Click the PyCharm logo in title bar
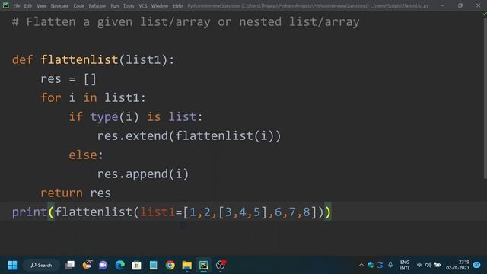Image resolution: width=487 pixels, height=274 pixels. [x=5, y=5]
